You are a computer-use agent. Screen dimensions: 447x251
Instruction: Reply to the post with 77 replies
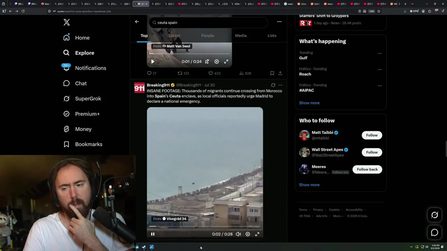pos(152,73)
